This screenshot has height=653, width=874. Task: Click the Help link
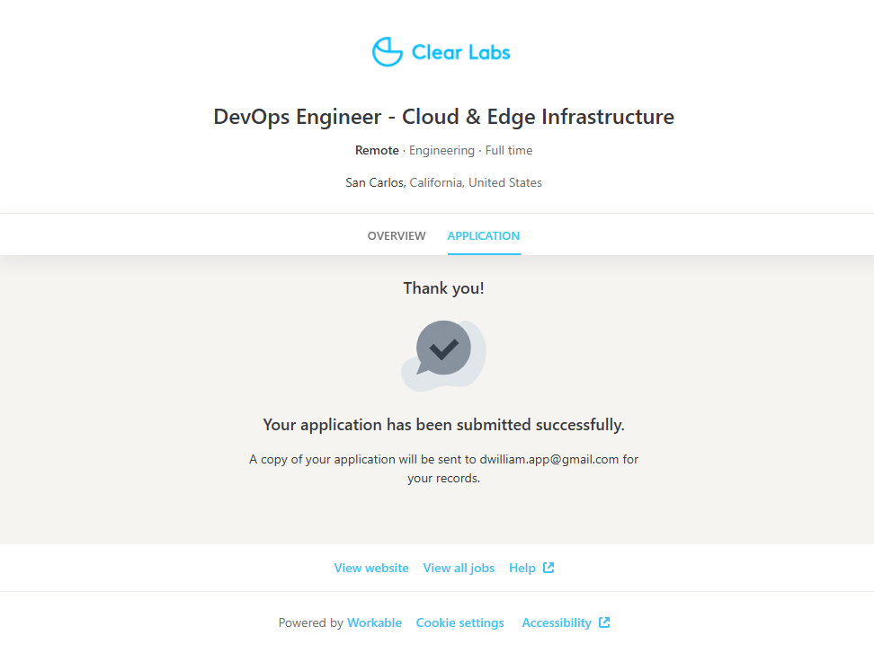[522, 569]
